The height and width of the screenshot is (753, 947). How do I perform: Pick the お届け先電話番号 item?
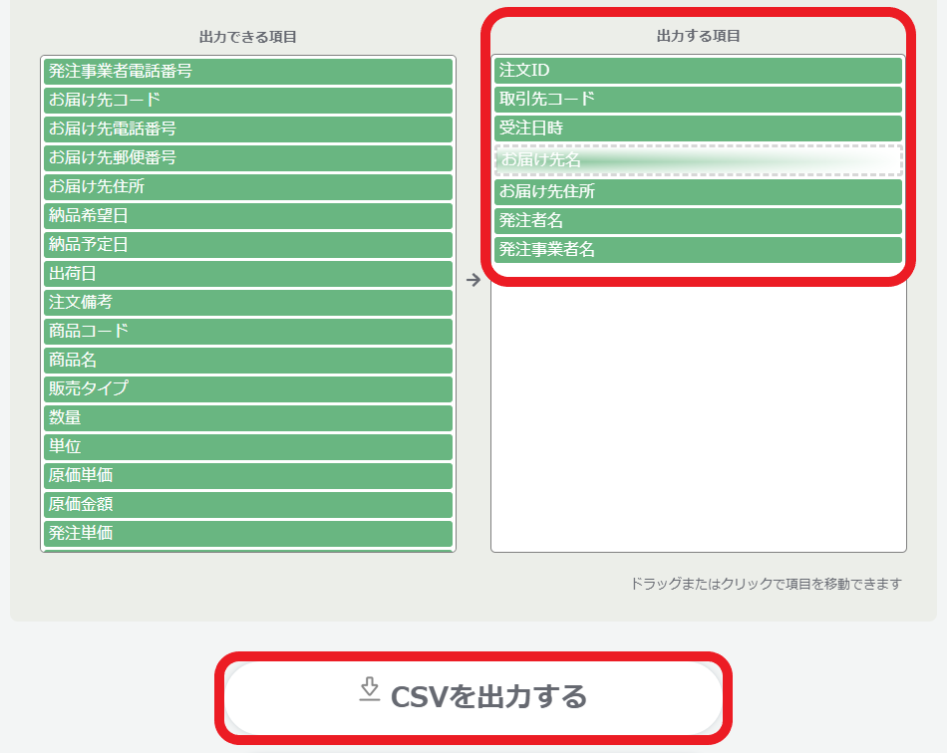pos(247,129)
